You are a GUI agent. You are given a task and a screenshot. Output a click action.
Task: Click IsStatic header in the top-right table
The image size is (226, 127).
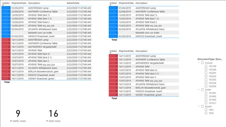[x=113, y=3]
